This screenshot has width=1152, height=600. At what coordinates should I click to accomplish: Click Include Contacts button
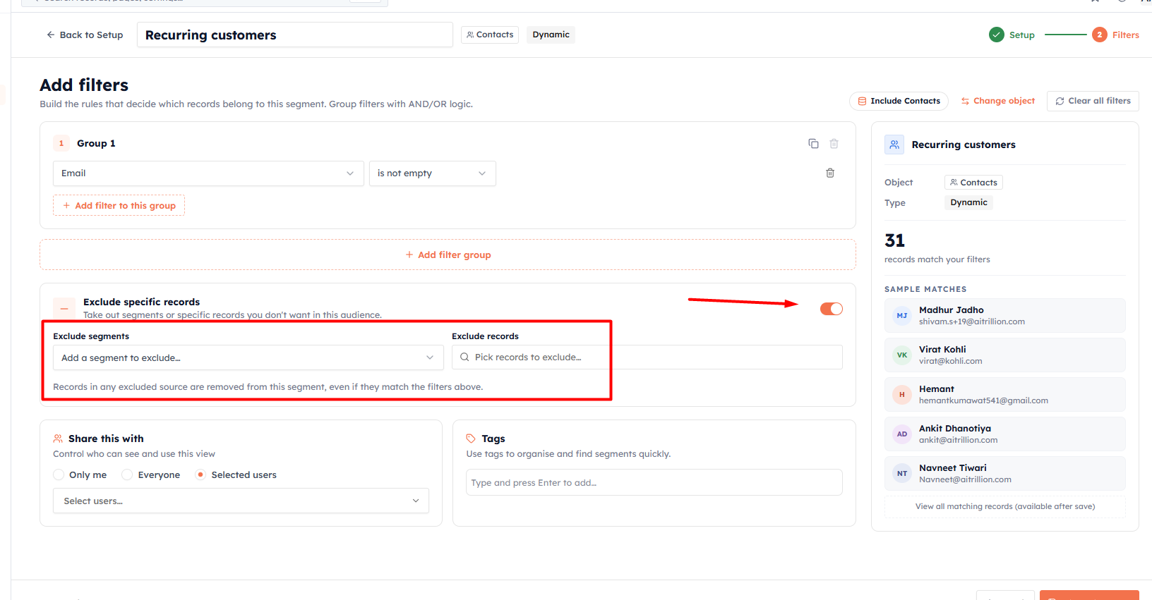pos(899,101)
